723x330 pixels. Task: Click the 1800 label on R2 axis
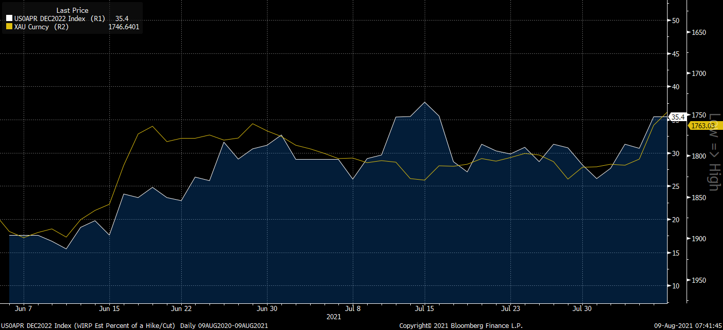coord(699,156)
